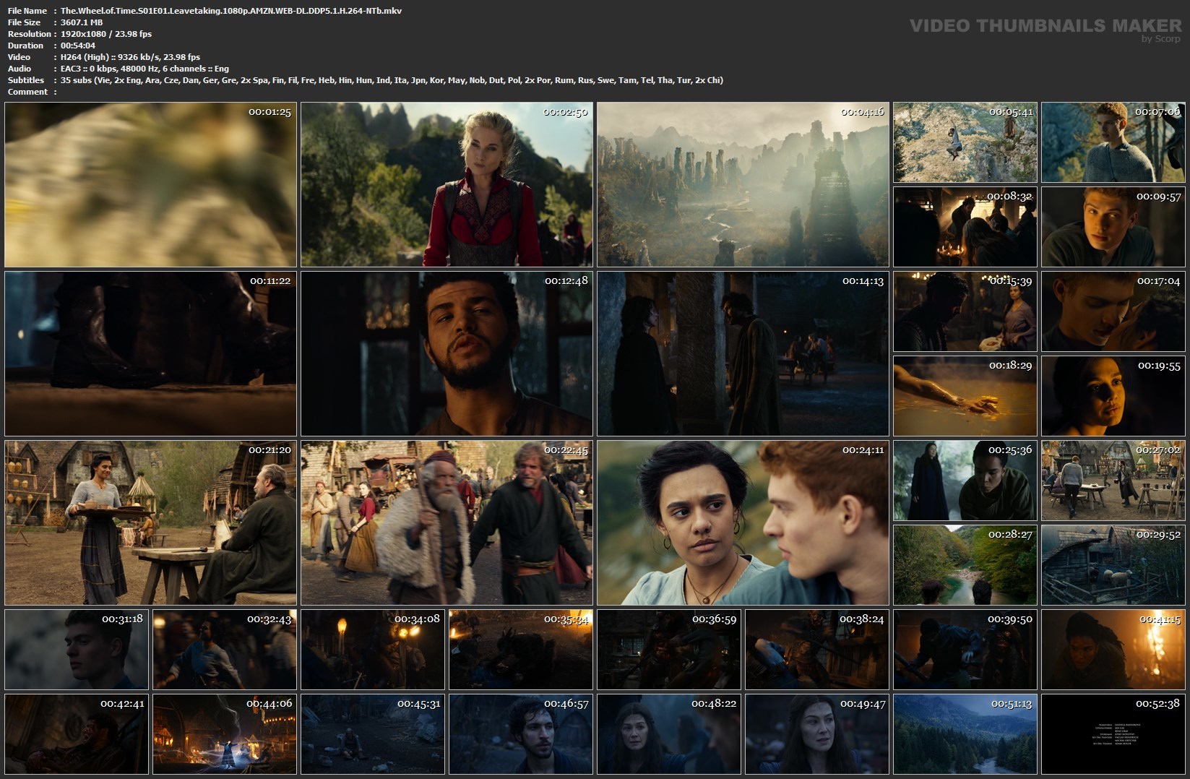
Task: Click the torch frame at 00:34:08
Action: 373,650
